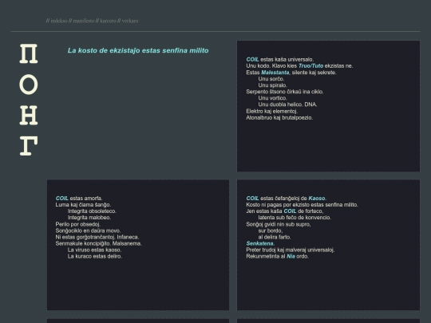The image size is (431, 323).
Task: Click line 'Atonalbruo kaj brutalpoezio.'
Action: [279, 117]
